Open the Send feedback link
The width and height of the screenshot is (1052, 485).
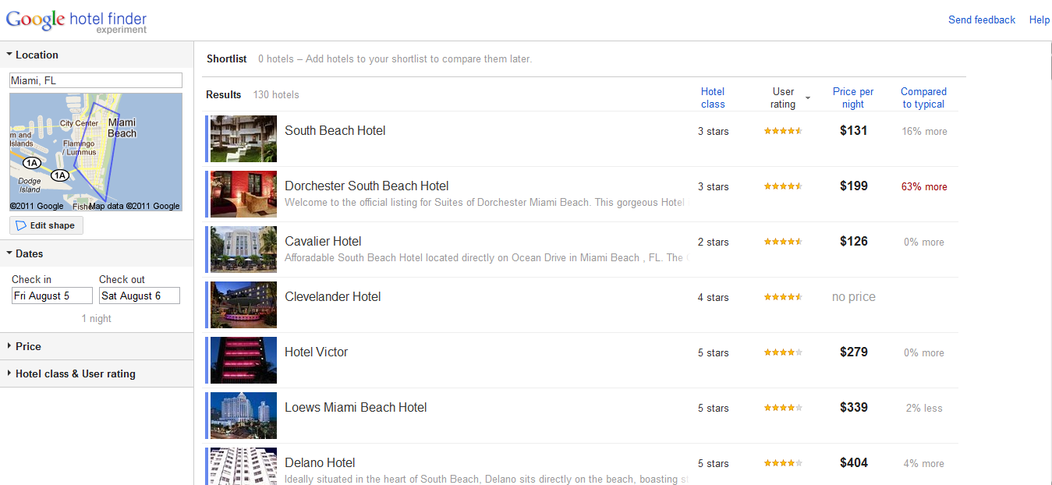(981, 19)
